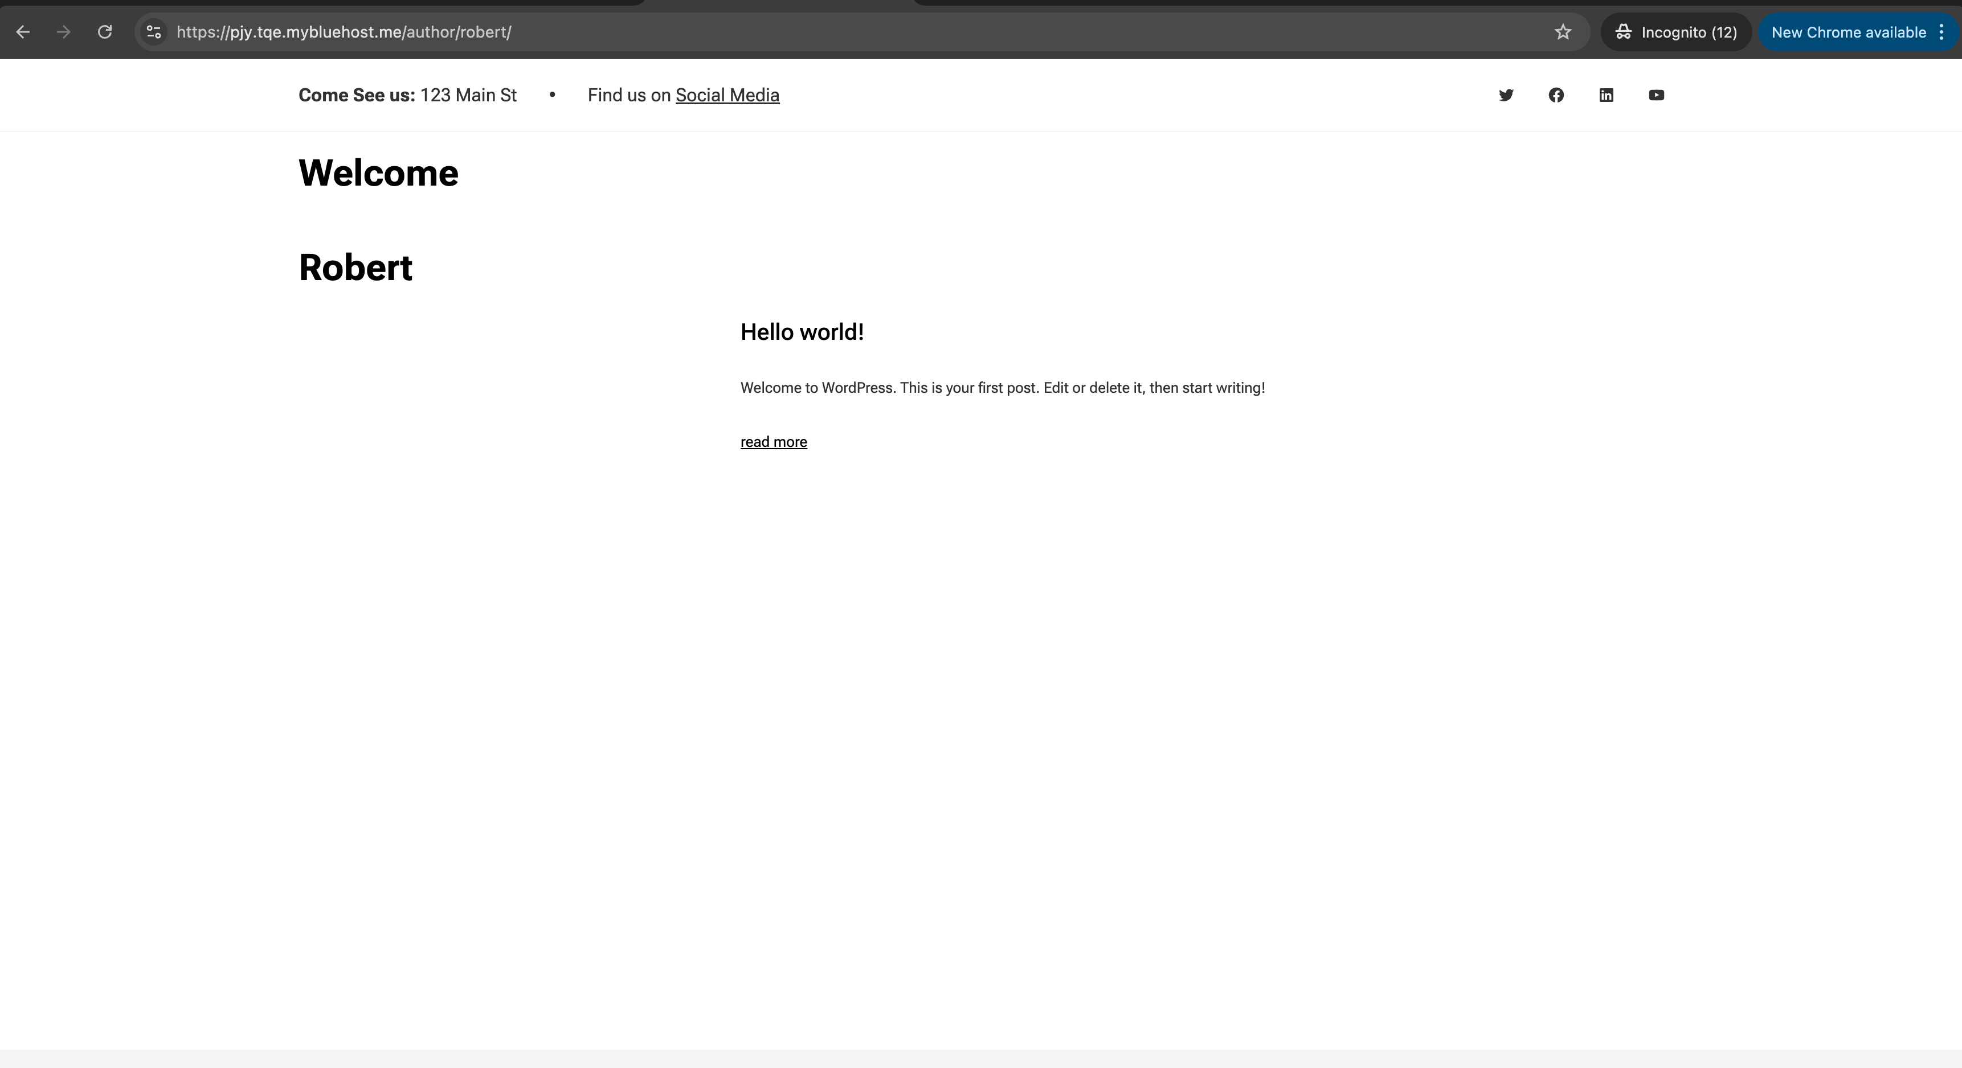Visit the Facebook social icon link

coord(1556,95)
